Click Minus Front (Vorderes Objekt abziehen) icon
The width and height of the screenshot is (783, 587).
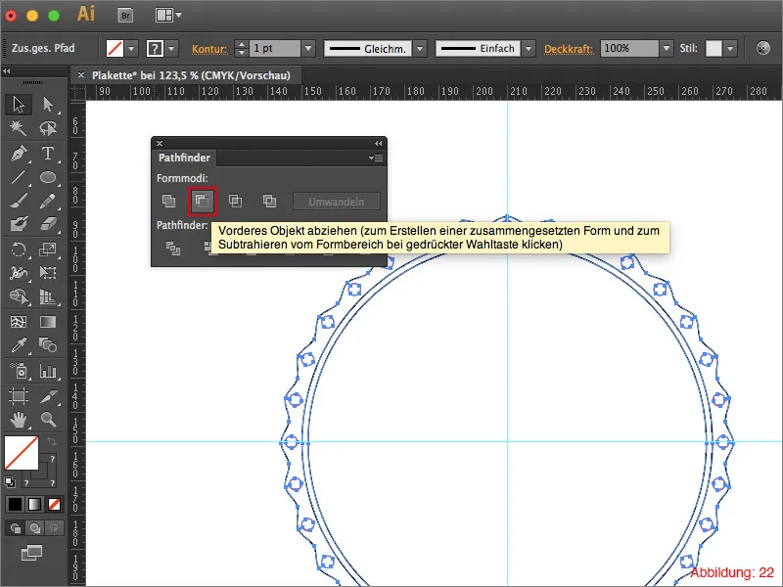pos(203,202)
